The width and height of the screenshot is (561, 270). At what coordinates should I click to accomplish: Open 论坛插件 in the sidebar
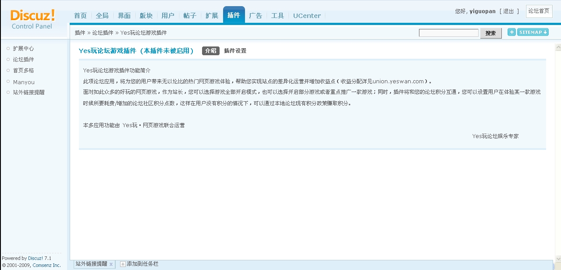coord(23,60)
